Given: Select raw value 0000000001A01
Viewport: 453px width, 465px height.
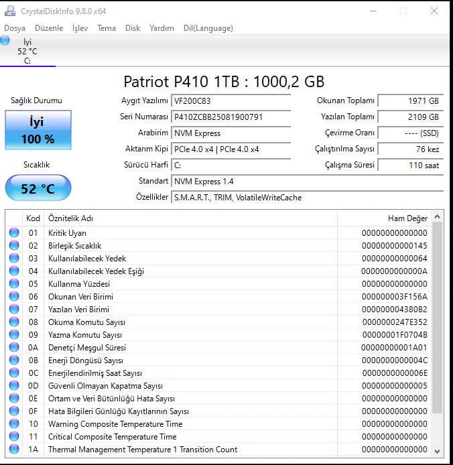Looking at the screenshot, I should click(x=394, y=347).
